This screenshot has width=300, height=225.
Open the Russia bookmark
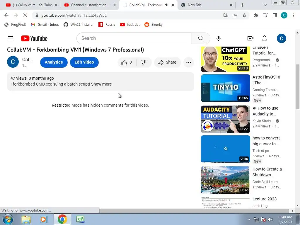[107, 25]
